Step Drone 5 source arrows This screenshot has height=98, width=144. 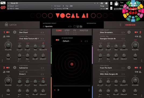point(42,74)
